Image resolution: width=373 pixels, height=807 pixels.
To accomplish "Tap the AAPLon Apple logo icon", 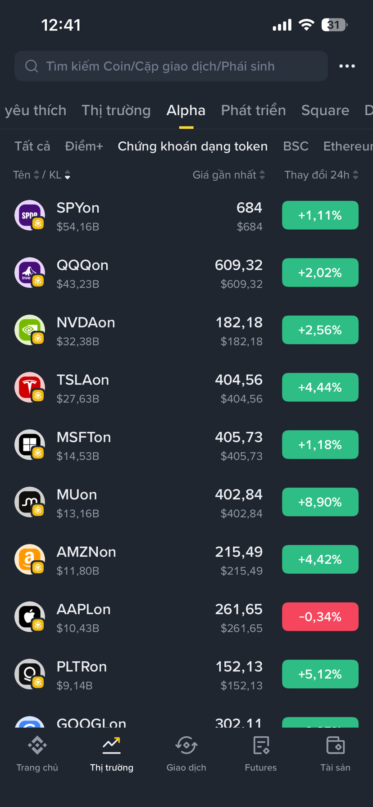I will point(30,617).
